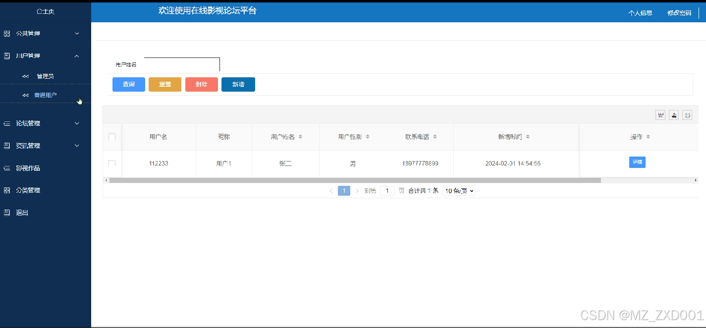The image size is (706, 328).
Task: Click the 论坛管理 menu list icon
Action: (x=7, y=123)
